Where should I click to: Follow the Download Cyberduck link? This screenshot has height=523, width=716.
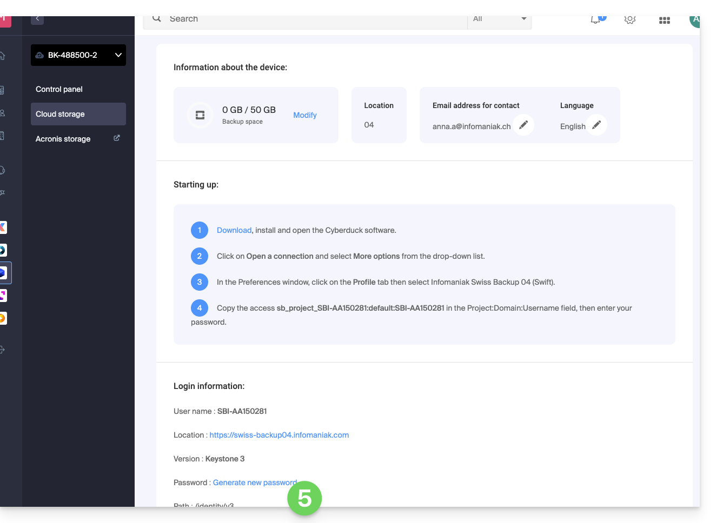click(x=234, y=230)
